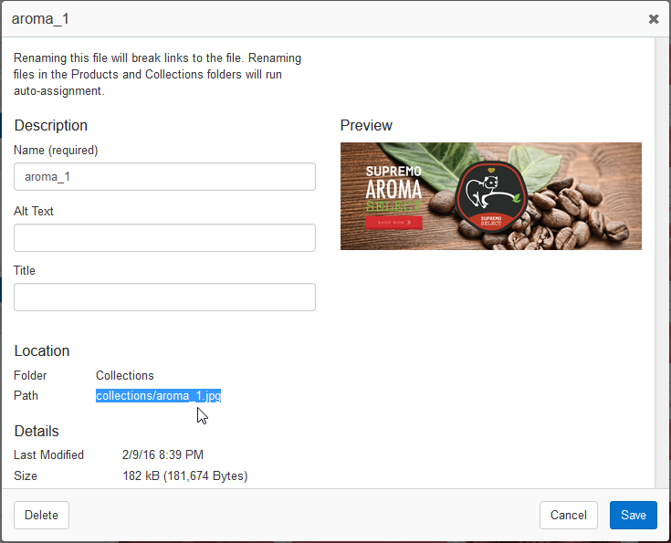Click into the Title input field

(x=164, y=297)
